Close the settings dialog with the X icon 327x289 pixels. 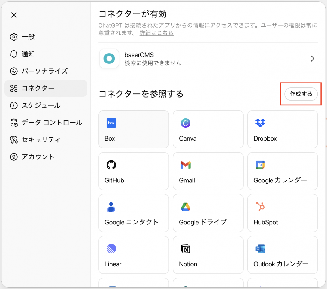click(x=14, y=15)
